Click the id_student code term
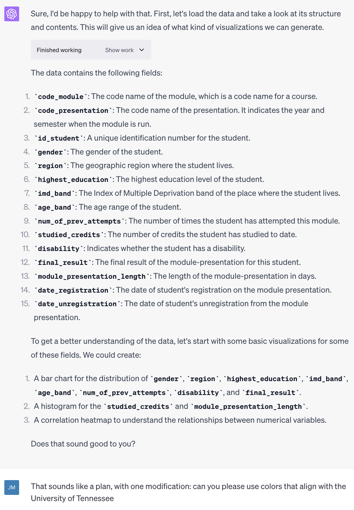 click(x=59, y=138)
